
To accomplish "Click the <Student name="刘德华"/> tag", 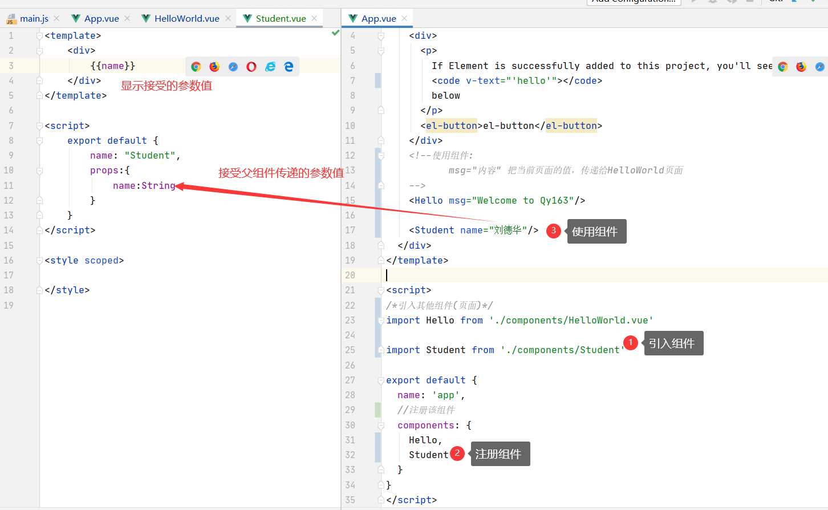I will [x=474, y=230].
